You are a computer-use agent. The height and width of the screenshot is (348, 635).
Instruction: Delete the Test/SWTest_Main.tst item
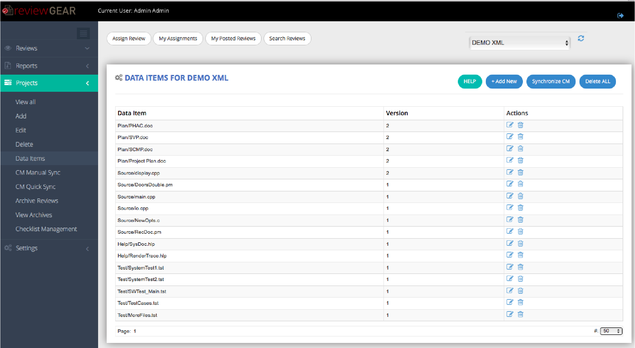(520, 291)
